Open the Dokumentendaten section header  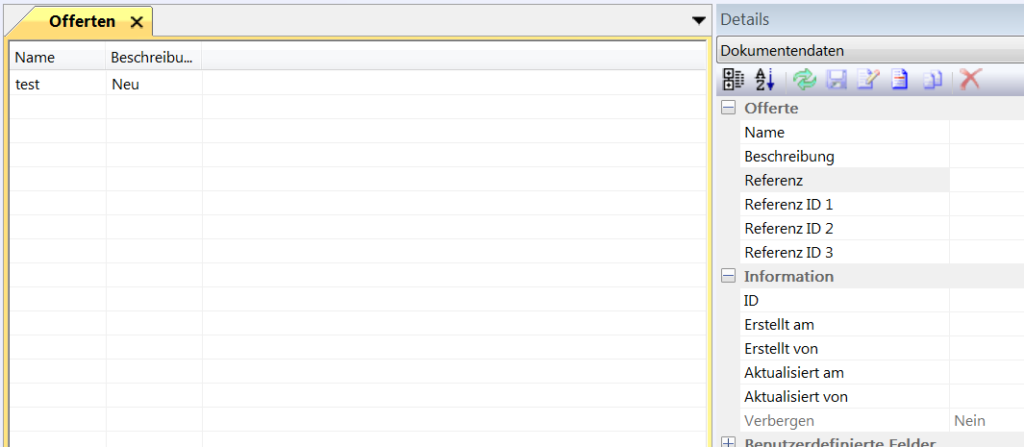pos(870,51)
